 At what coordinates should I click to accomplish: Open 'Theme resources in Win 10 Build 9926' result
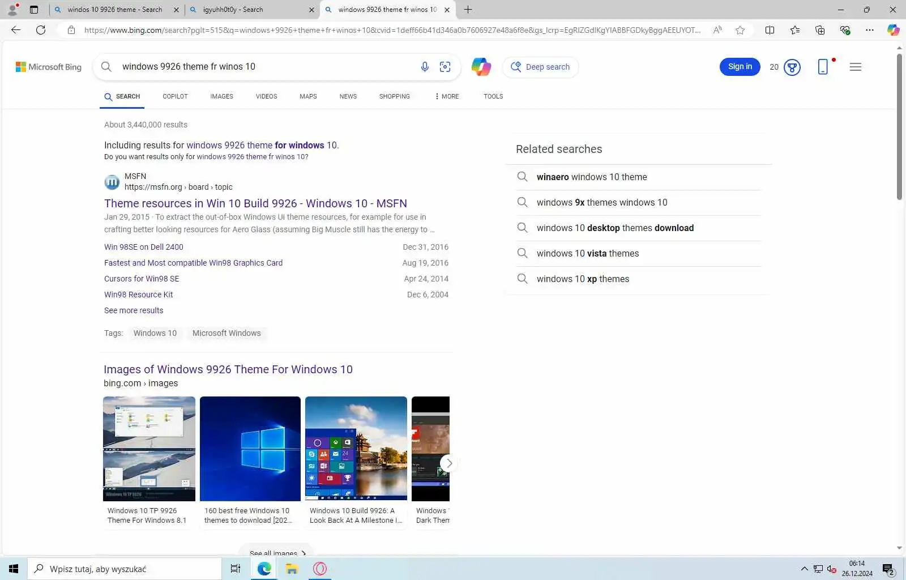tap(255, 203)
